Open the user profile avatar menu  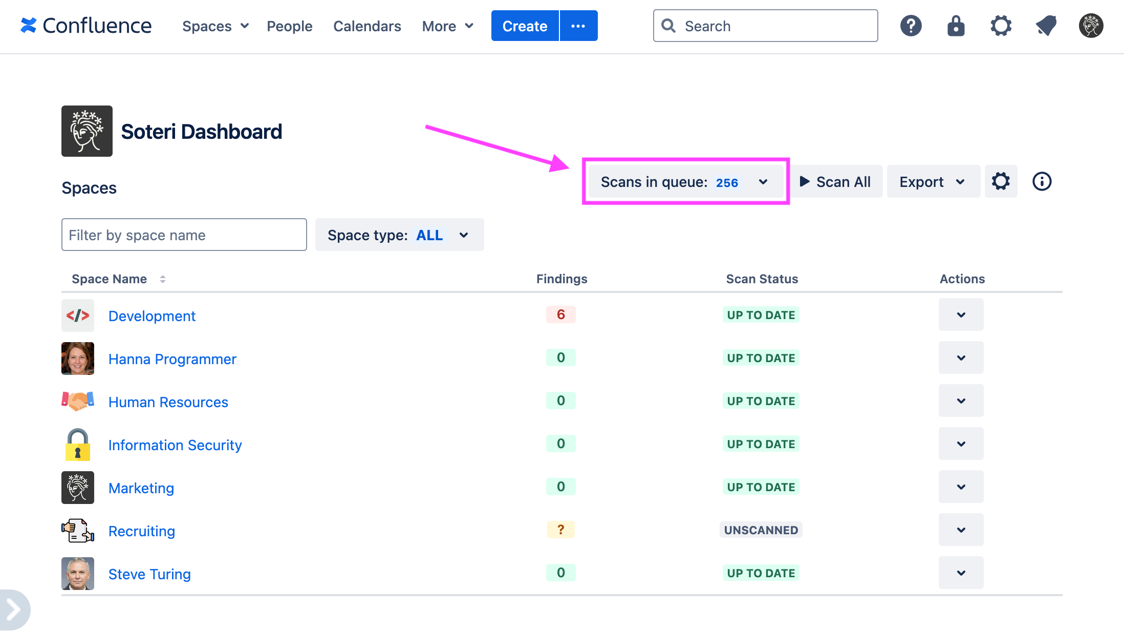pyautogui.click(x=1090, y=26)
